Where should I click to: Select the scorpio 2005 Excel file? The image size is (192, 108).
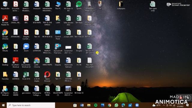(x=68, y=33)
